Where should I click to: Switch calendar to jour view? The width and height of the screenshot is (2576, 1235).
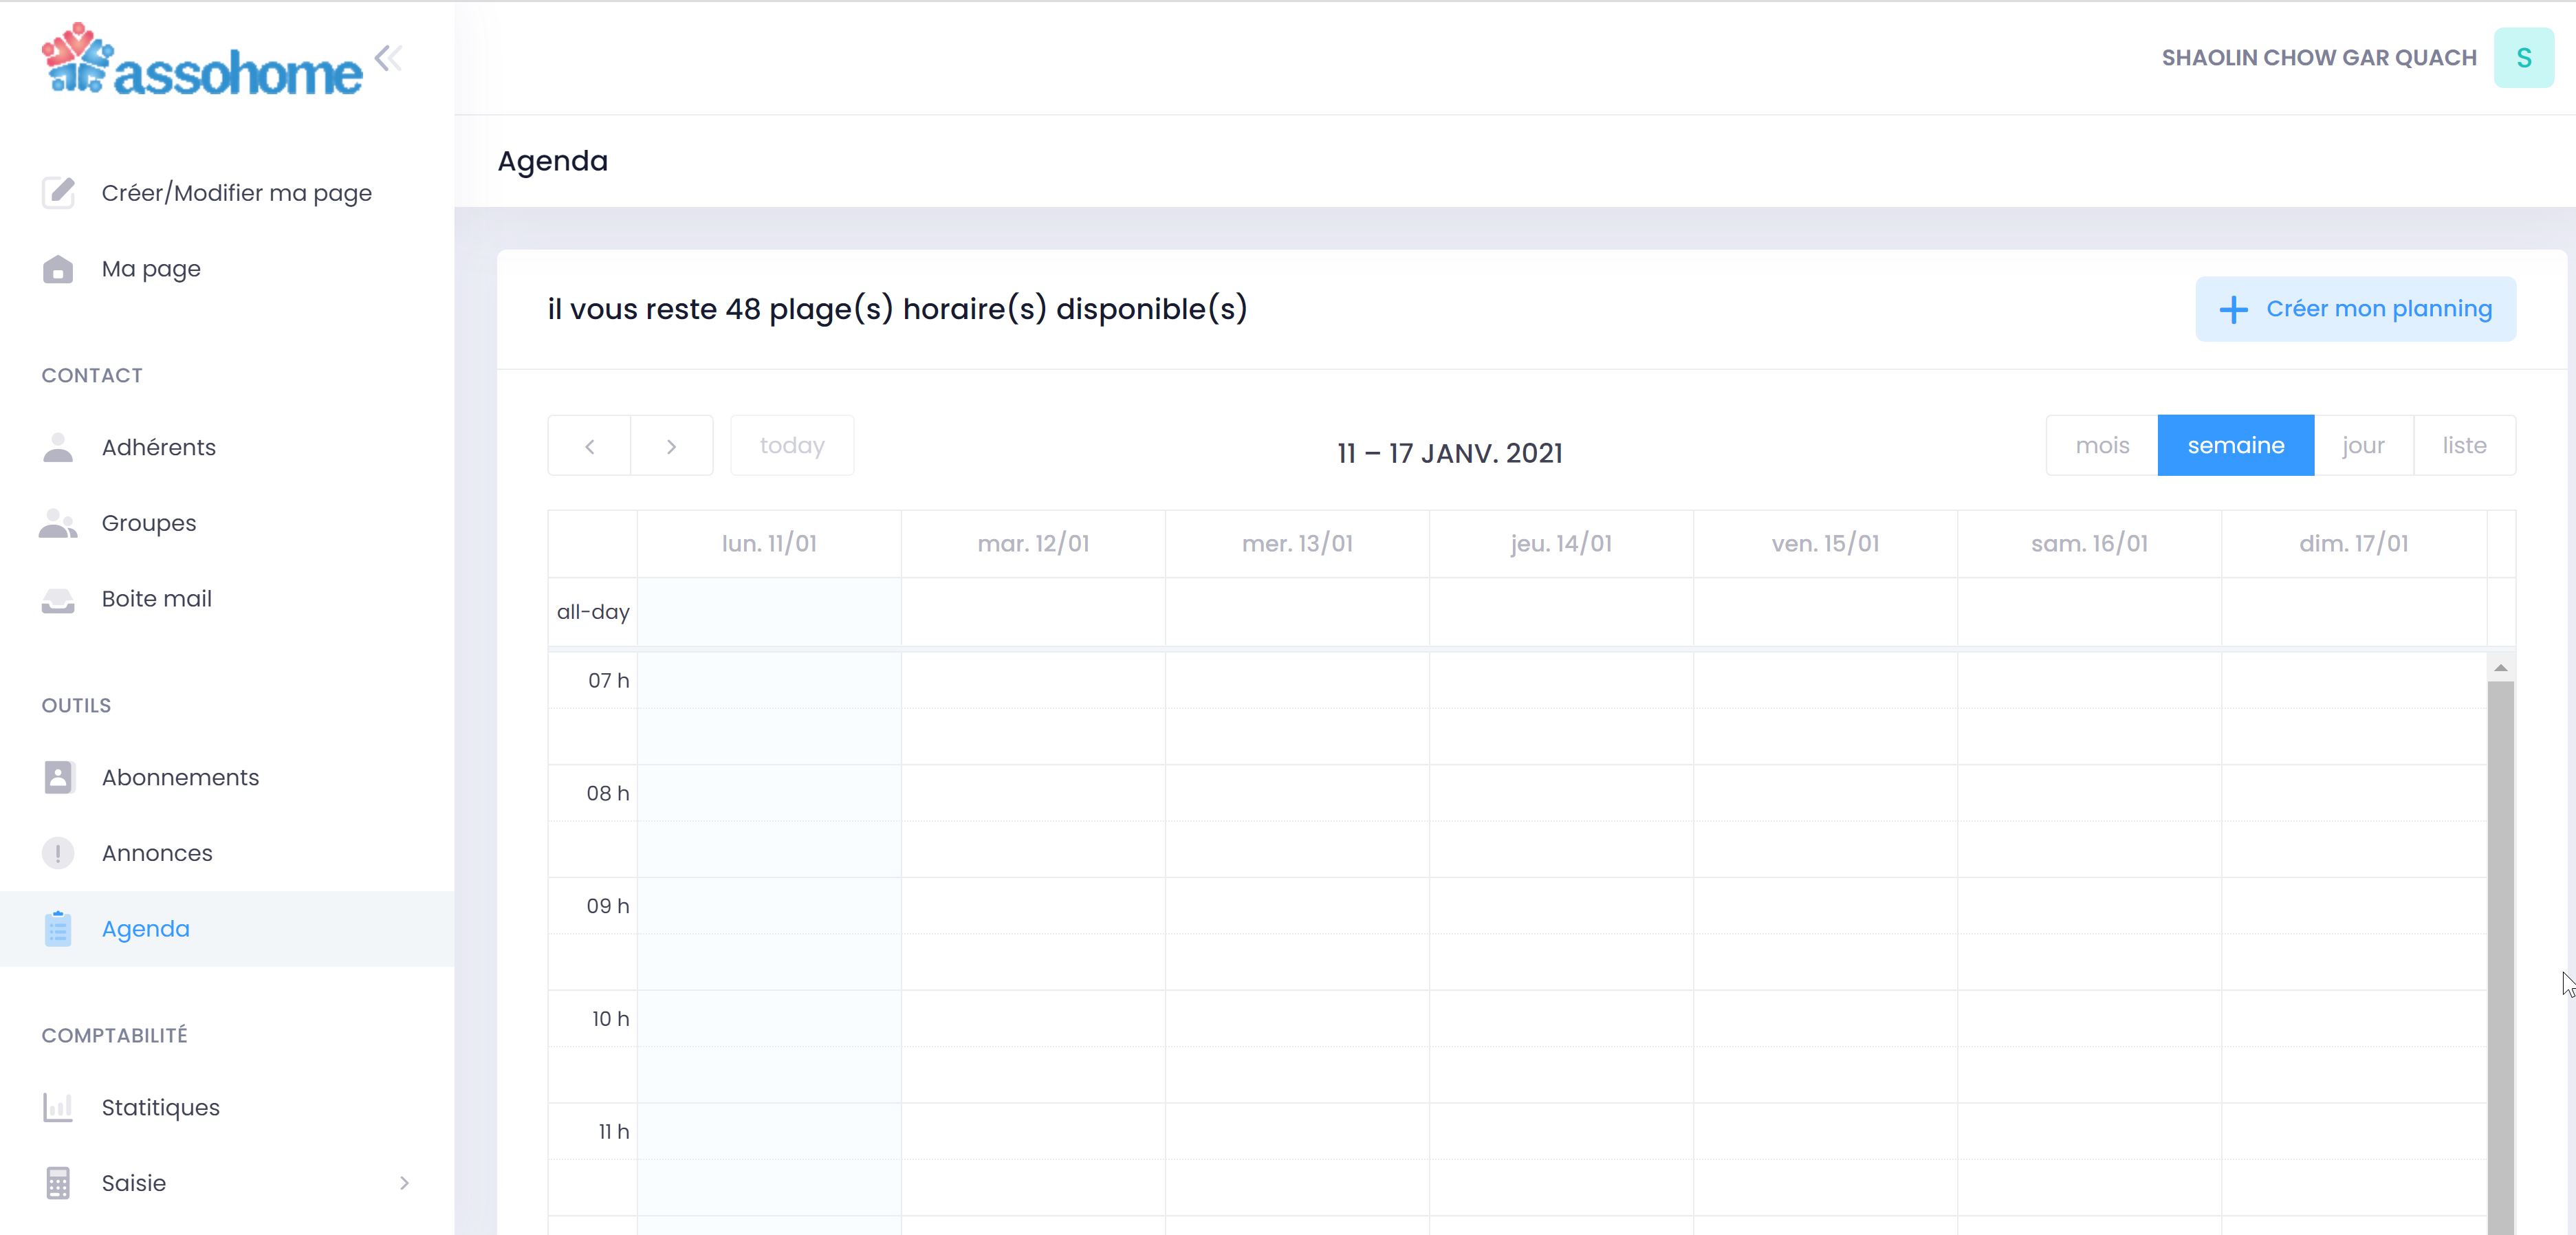(x=2363, y=445)
